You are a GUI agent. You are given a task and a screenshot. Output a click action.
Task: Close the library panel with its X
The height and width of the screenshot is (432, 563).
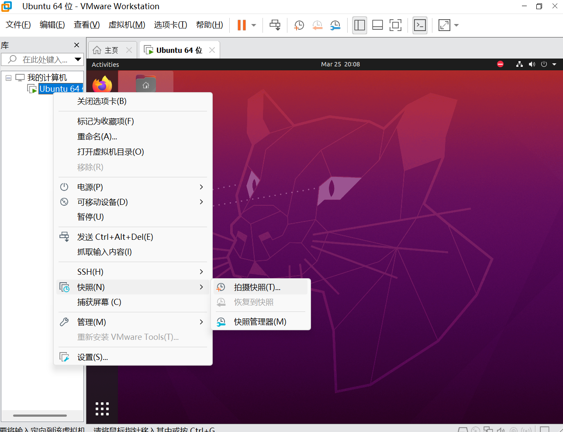[x=76, y=45]
